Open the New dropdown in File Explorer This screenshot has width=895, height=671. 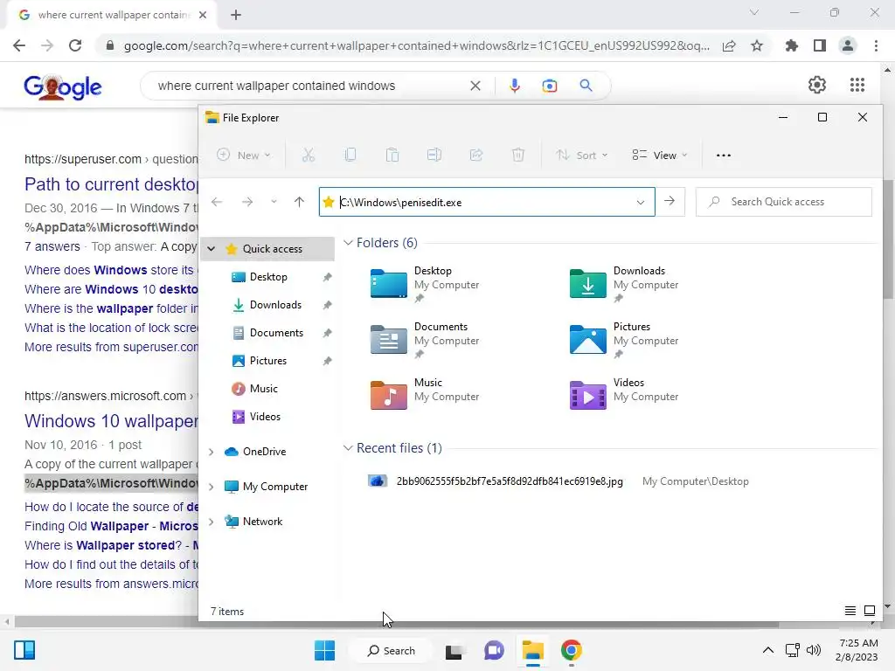[x=244, y=156]
